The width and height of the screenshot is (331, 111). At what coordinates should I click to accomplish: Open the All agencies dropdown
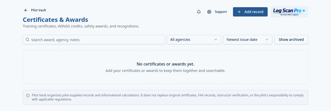pos(194,39)
